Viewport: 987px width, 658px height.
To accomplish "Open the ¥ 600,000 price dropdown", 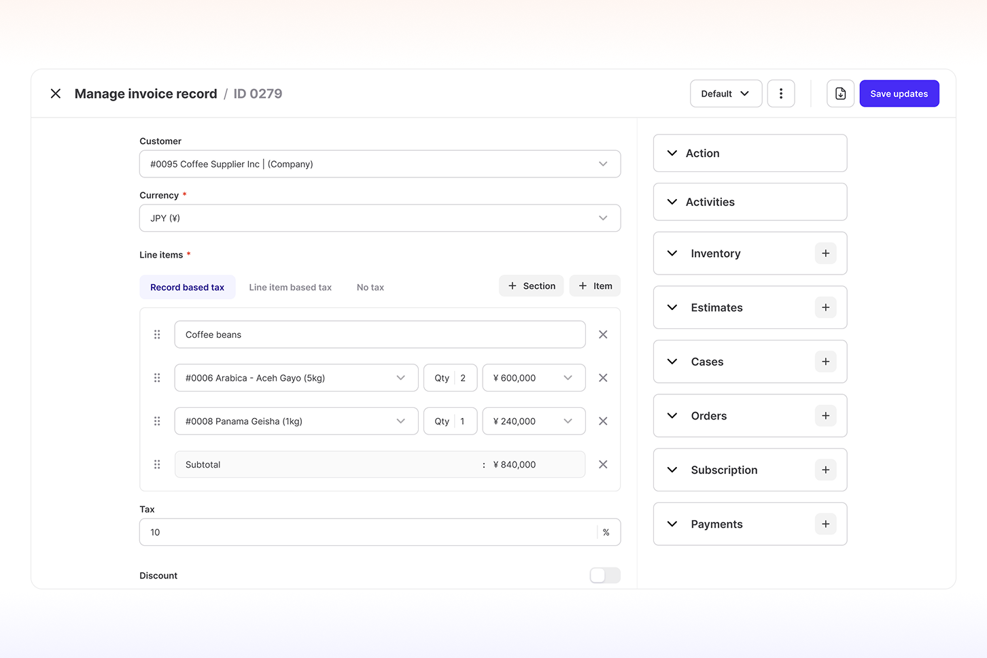I will pos(534,378).
